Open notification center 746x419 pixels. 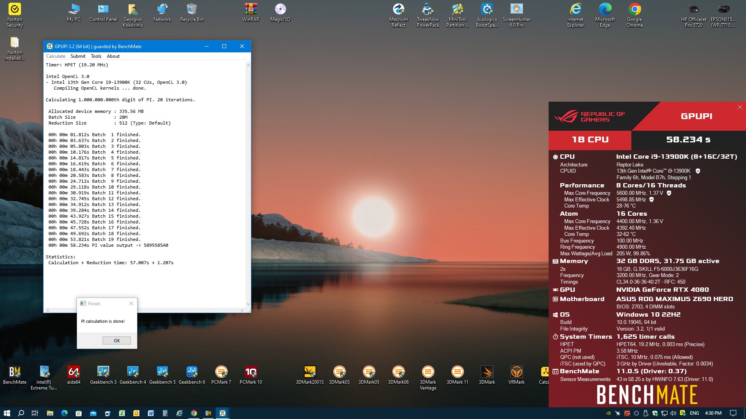[x=733, y=413]
